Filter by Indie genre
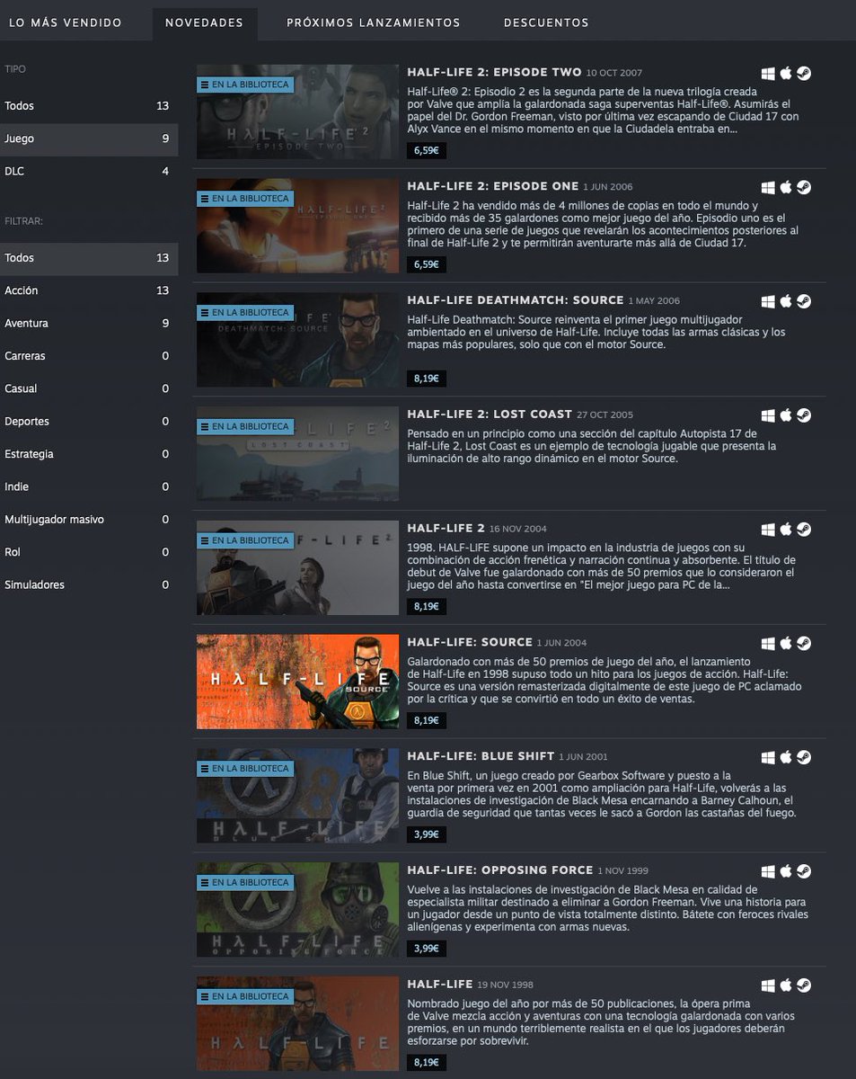The image size is (856, 1079). pyautogui.click(x=88, y=486)
